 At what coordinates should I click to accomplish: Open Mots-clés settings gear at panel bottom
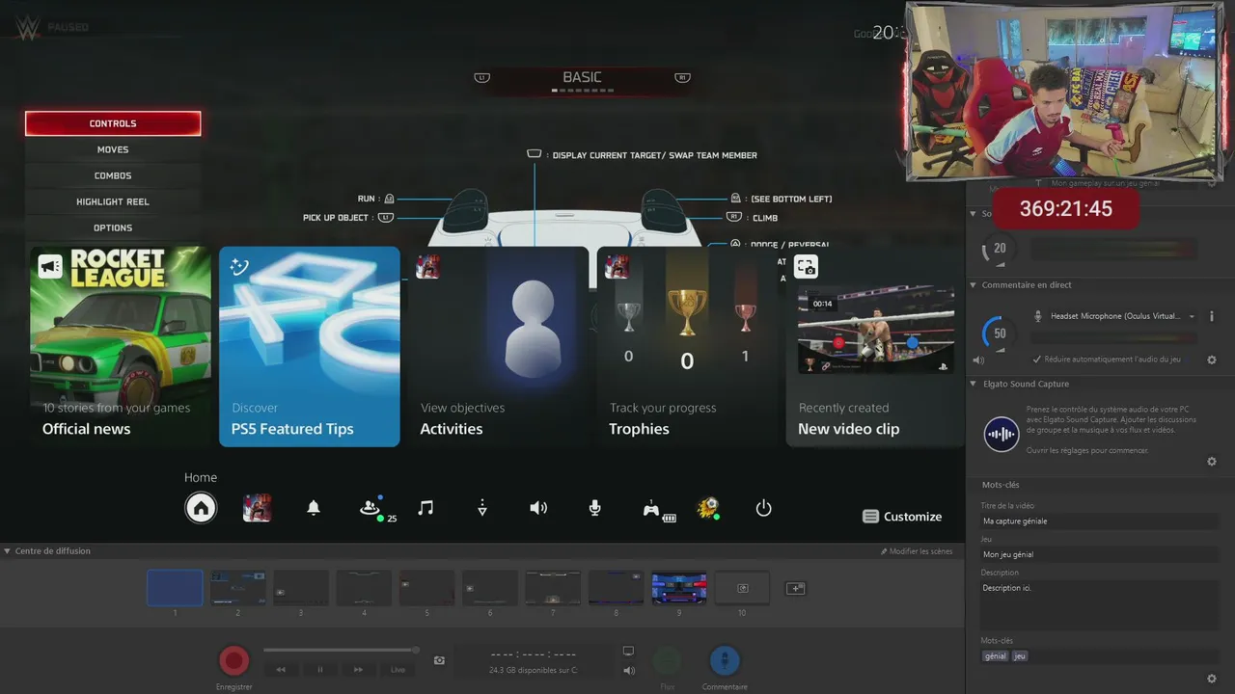(1212, 679)
